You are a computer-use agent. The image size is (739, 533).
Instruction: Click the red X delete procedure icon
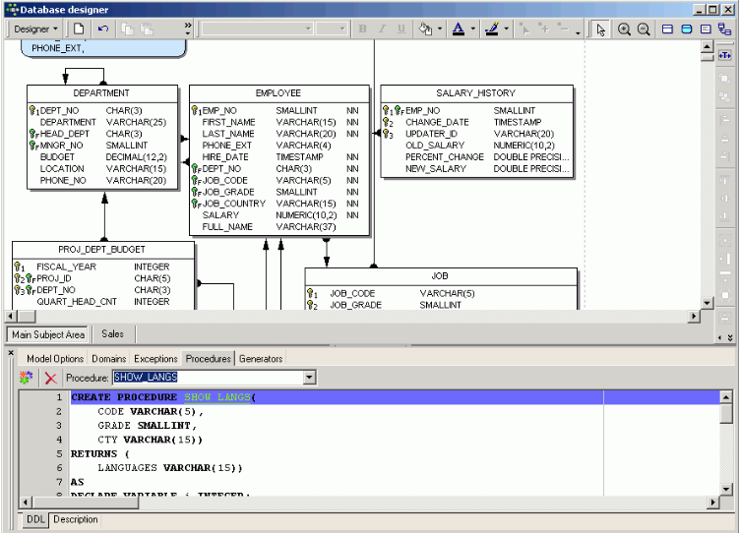click(x=51, y=378)
